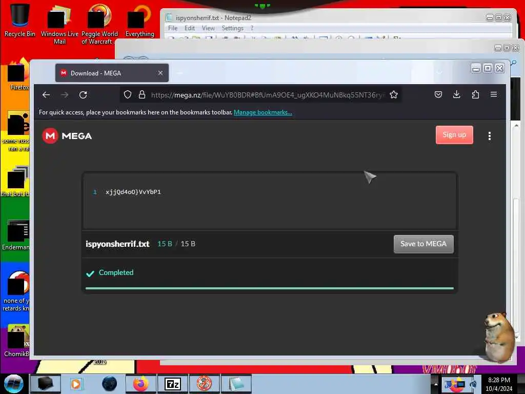Viewport: 525px width, 394px height.
Task: Open the Firefox hamburger menu
Action: click(494, 95)
